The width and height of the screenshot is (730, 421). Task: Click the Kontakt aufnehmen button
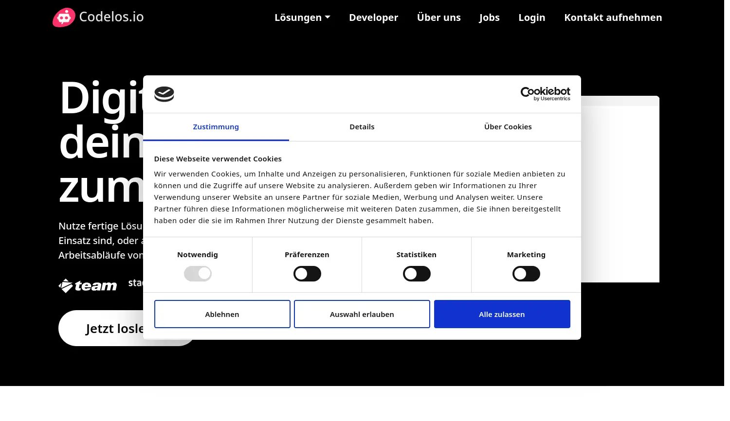[613, 17]
